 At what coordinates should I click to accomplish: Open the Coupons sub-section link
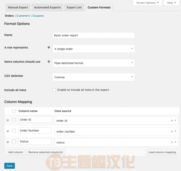(38, 16)
